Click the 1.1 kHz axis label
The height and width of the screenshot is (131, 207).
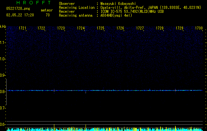coord(3,43)
